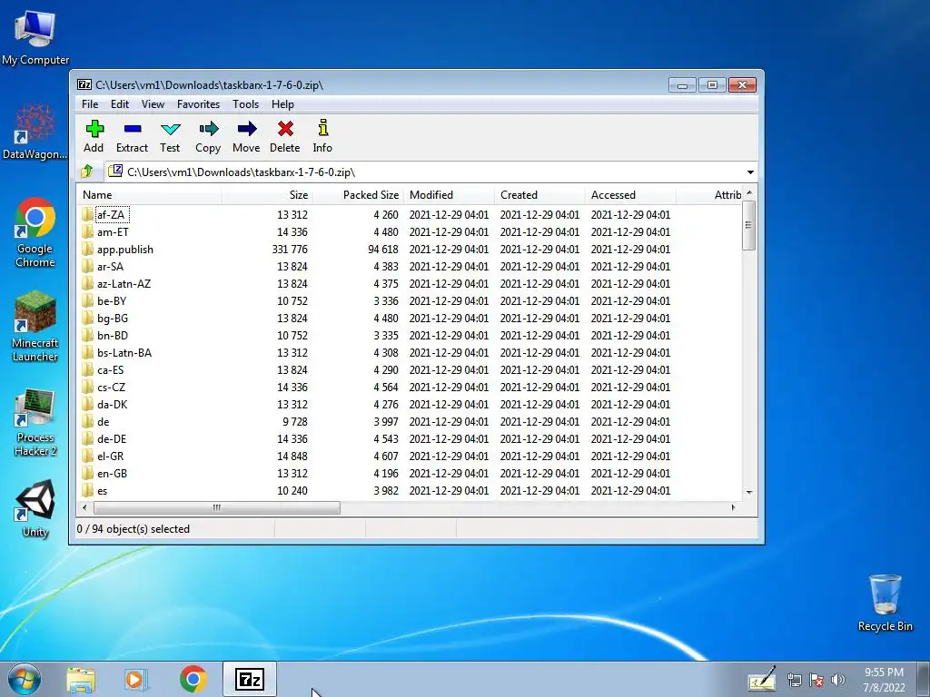Select Minecraft Launcher desktop shortcut
The image size is (930, 697).
click(x=35, y=327)
